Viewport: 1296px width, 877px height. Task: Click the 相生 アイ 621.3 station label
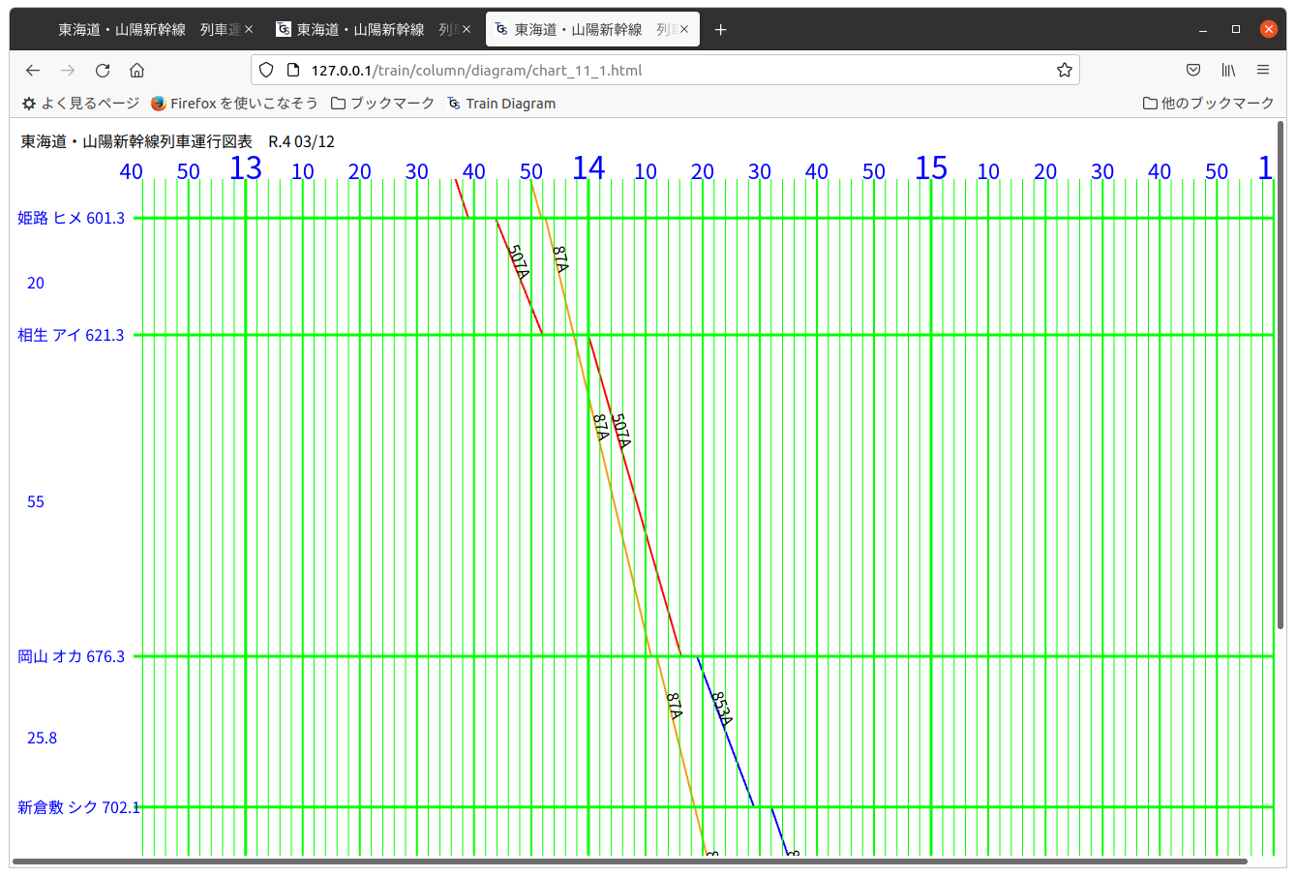pos(72,336)
